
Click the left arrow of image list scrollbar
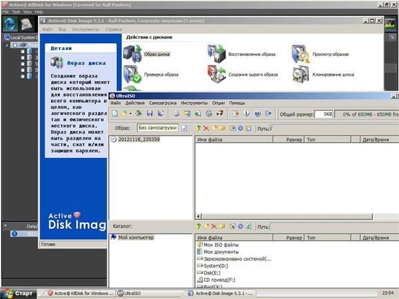click(198, 217)
